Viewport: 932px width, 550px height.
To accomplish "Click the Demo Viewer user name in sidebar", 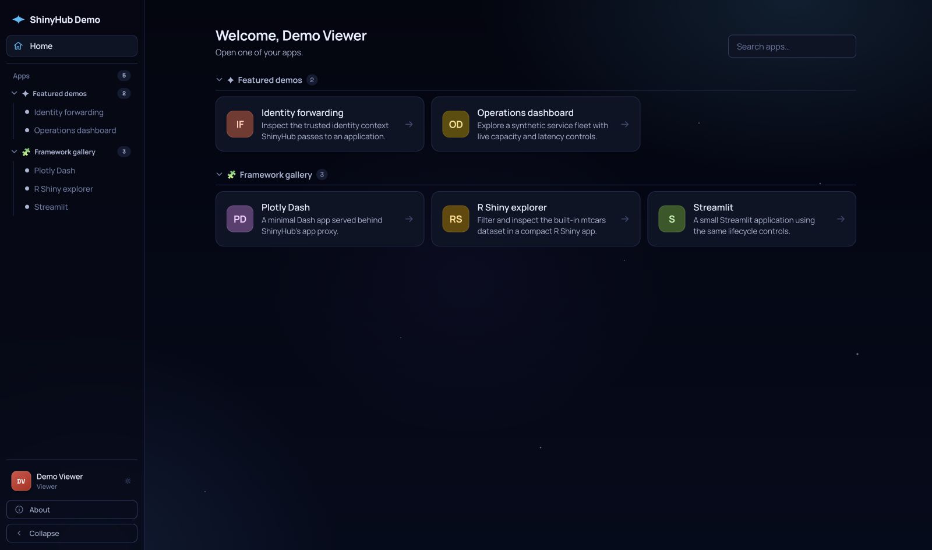I will (59, 477).
